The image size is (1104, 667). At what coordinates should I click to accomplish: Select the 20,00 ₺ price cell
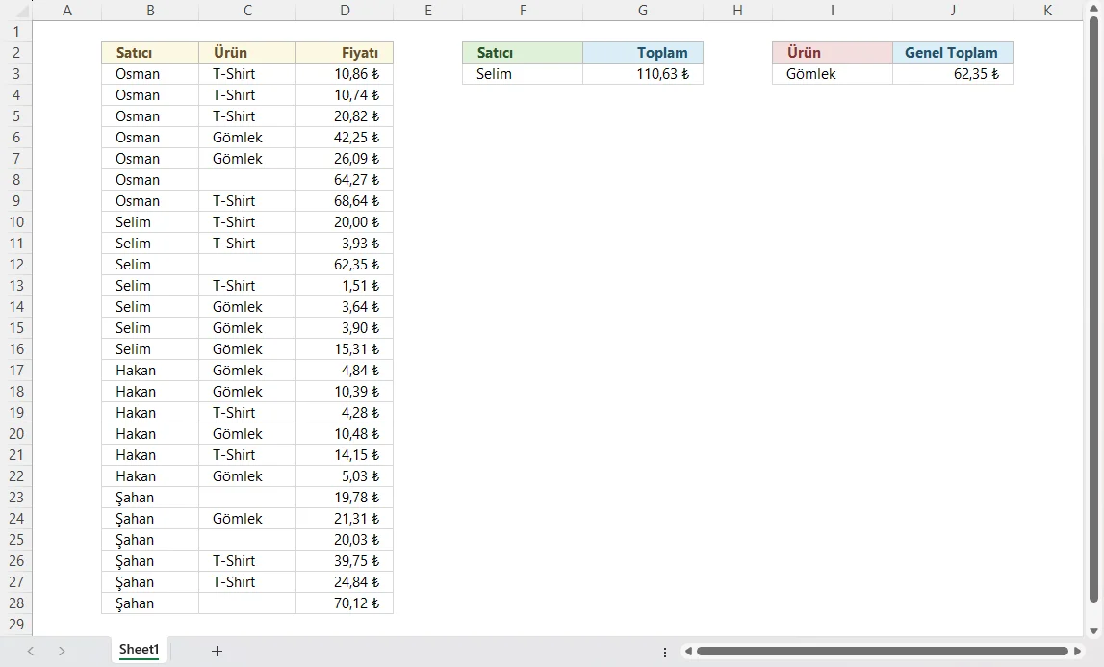coord(345,222)
